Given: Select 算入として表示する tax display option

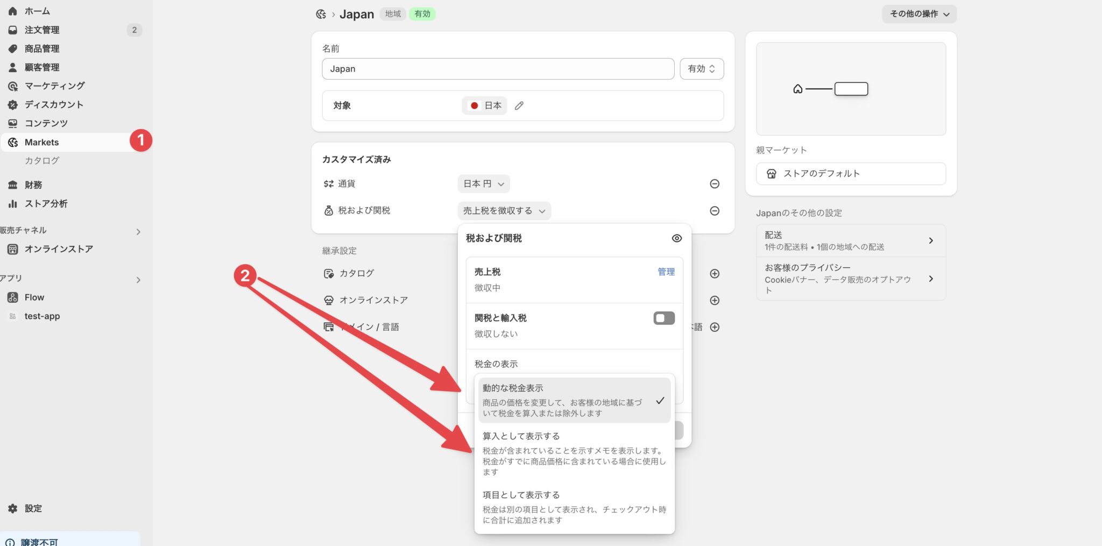Looking at the screenshot, I should pyautogui.click(x=520, y=436).
